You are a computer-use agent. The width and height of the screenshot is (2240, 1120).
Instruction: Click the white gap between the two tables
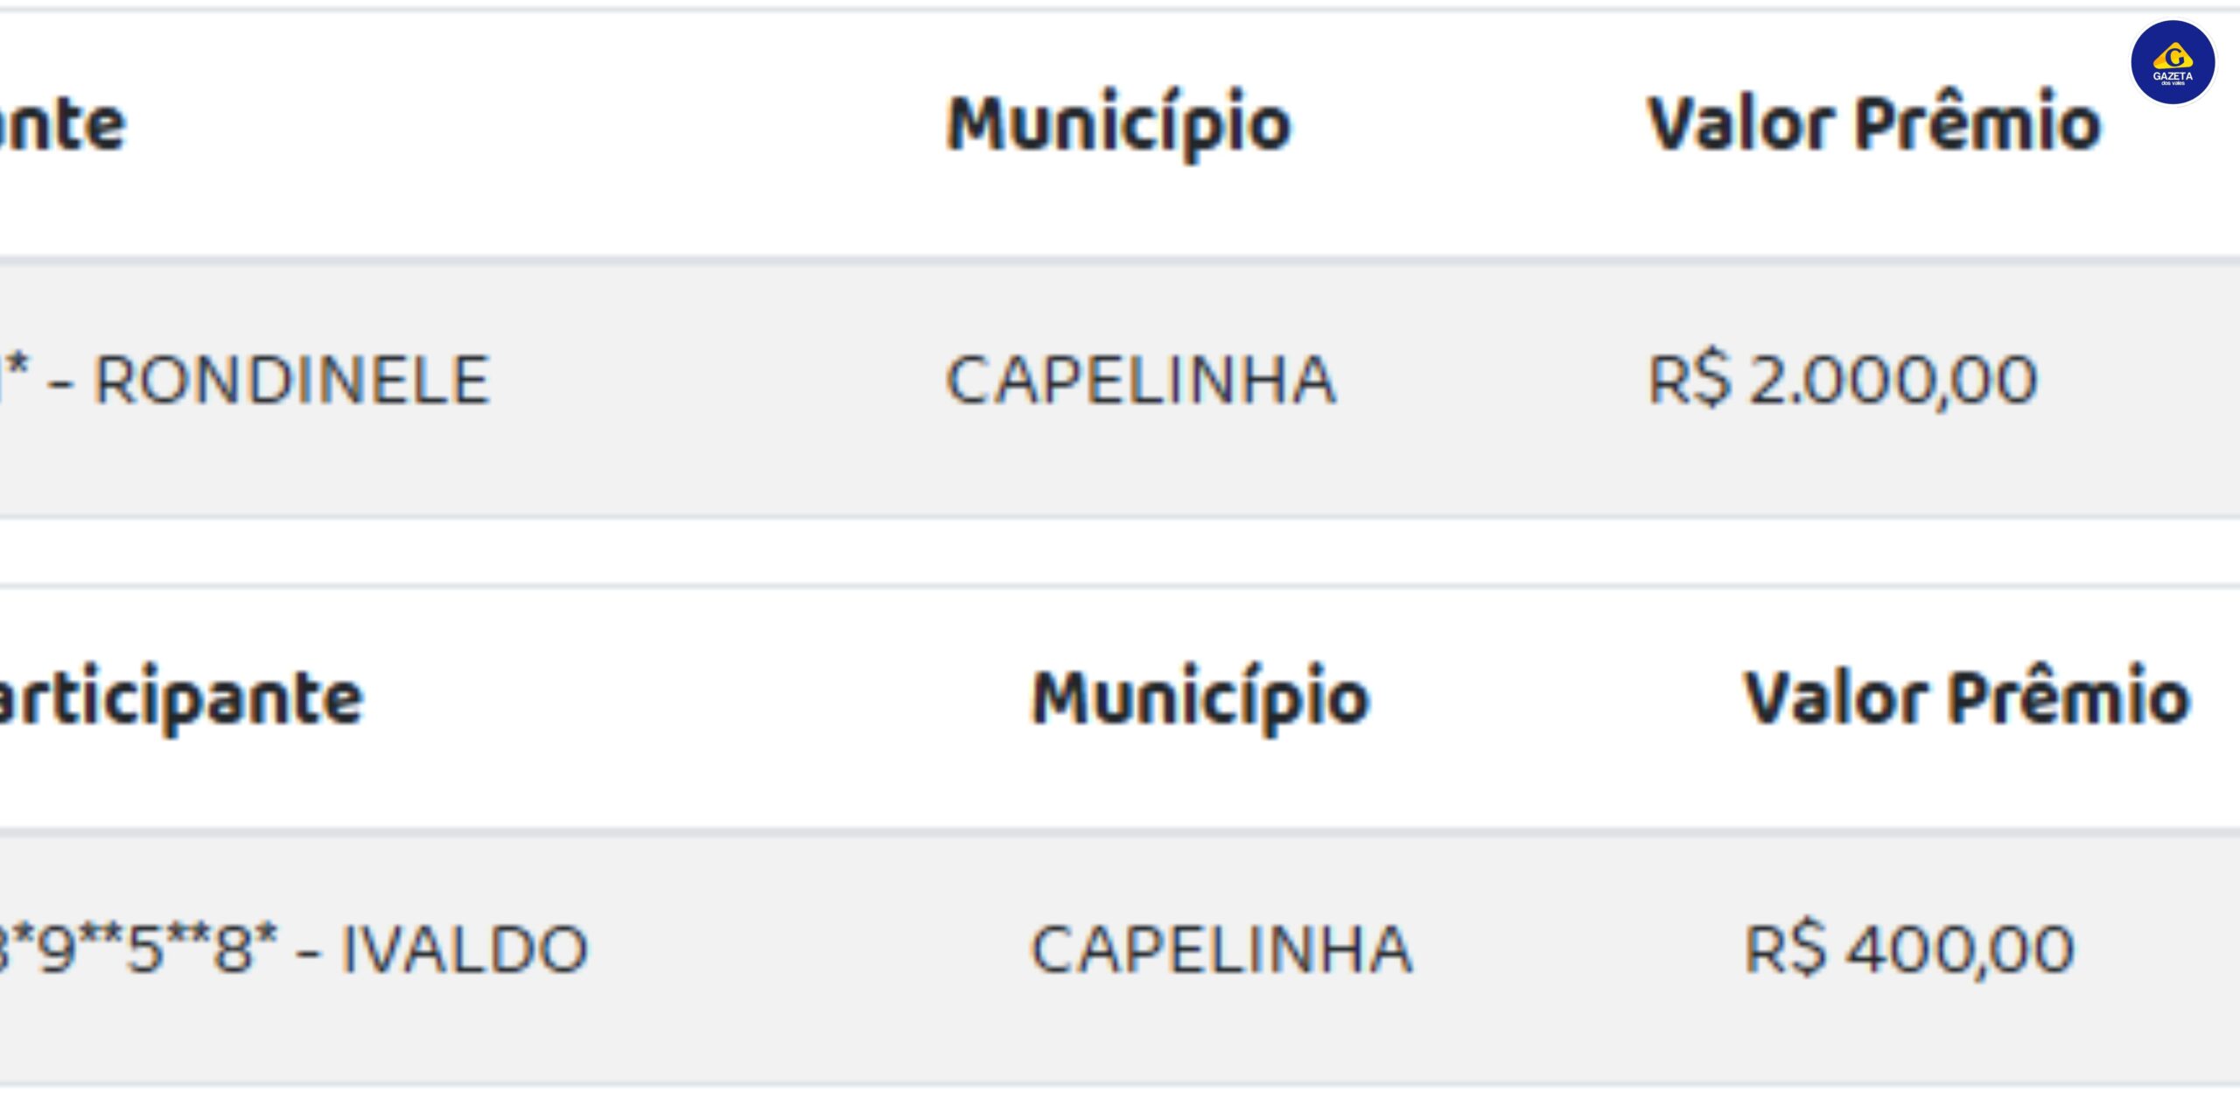tap(1120, 551)
